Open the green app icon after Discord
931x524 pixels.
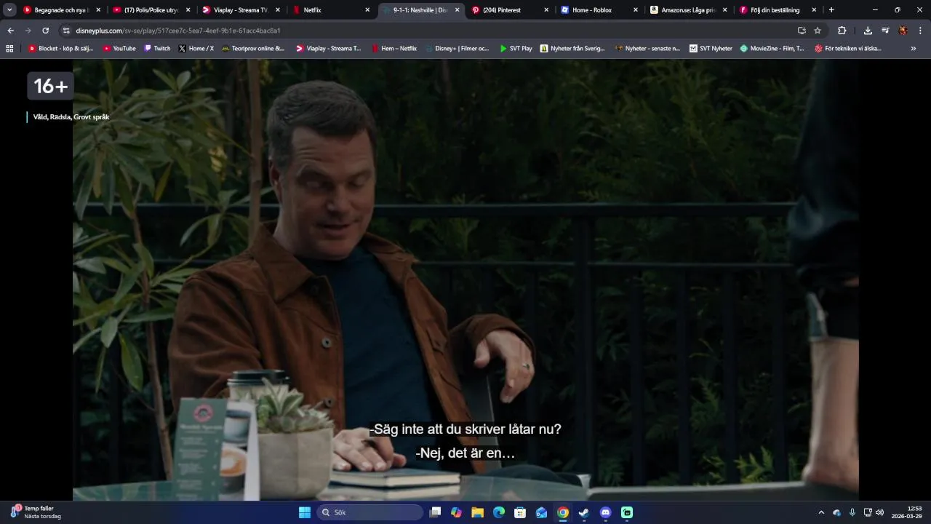tap(627, 512)
